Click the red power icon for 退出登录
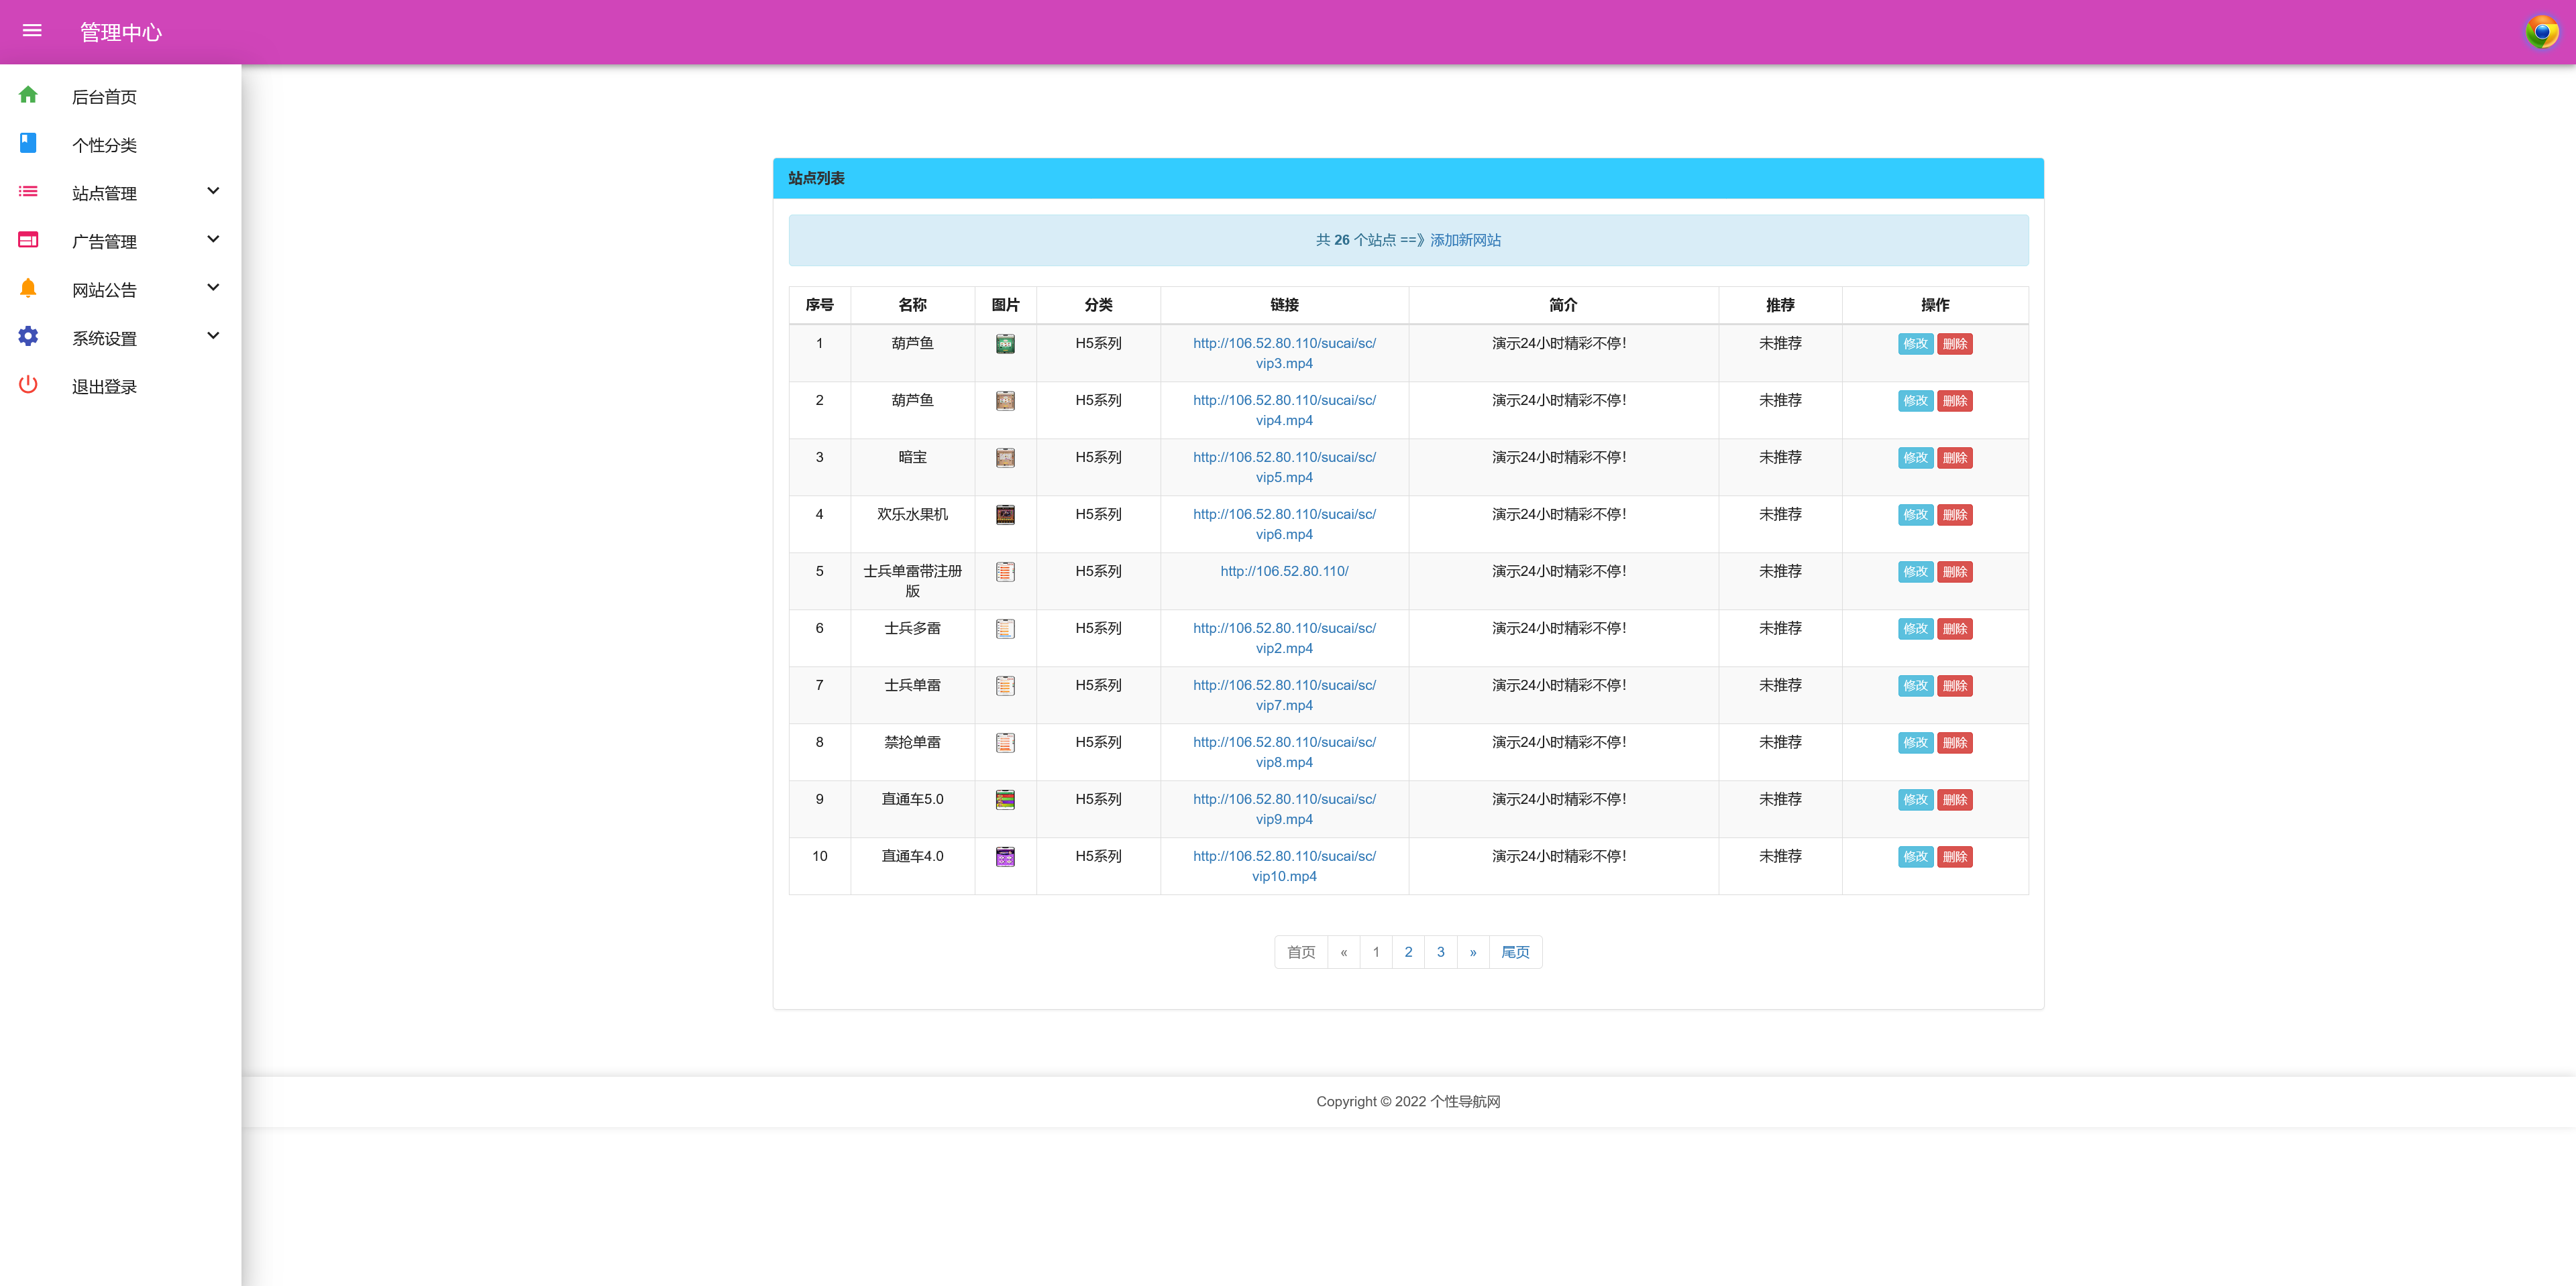 pos(28,385)
